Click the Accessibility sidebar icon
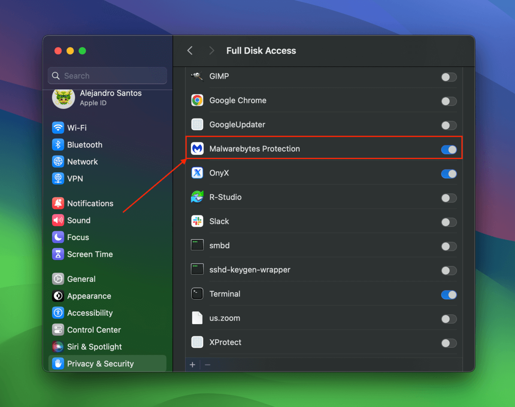The image size is (515, 407). pyautogui.click(x=58, y=313)
